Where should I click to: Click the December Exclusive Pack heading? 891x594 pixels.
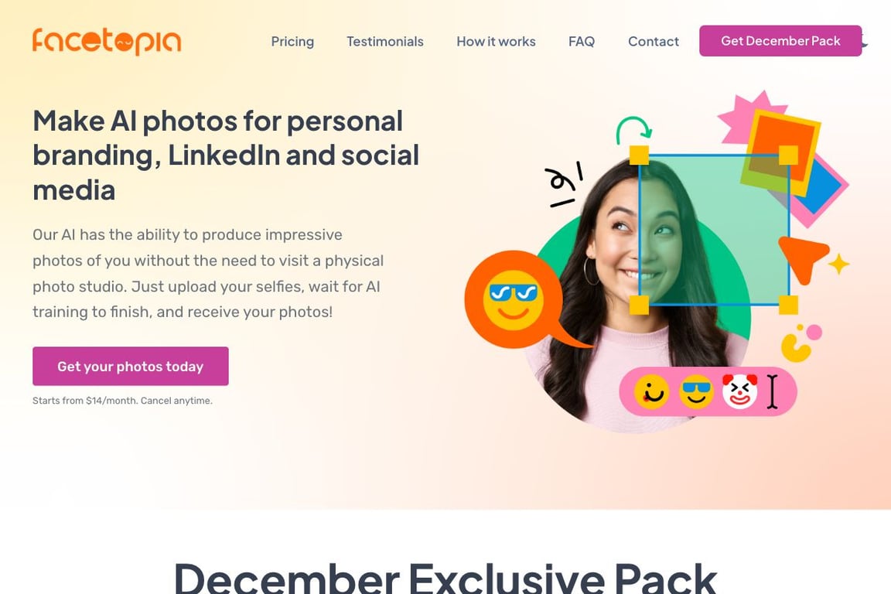[x=445, y=578]
